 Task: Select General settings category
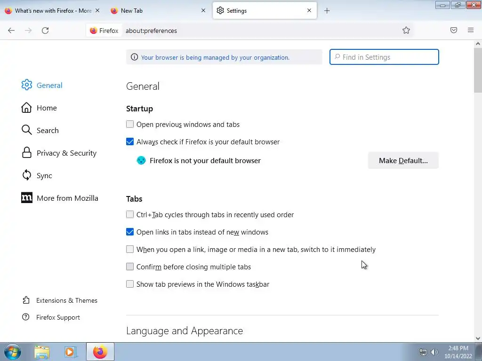[x=49, y=85]
